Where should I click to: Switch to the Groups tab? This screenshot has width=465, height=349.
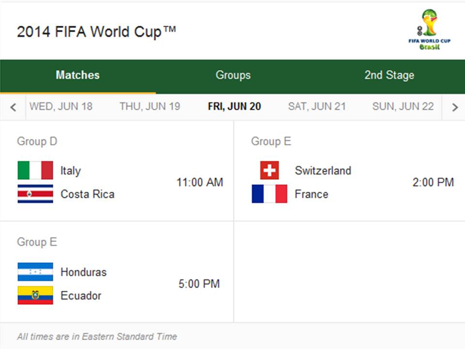pos(233,76)
